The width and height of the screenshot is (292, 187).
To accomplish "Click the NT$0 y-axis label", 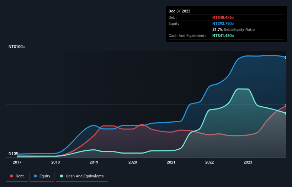I will tap(13, 153).
